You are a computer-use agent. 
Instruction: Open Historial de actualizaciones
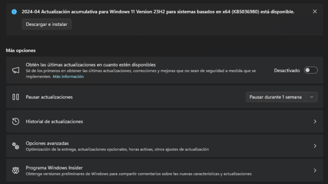(164, 121)
